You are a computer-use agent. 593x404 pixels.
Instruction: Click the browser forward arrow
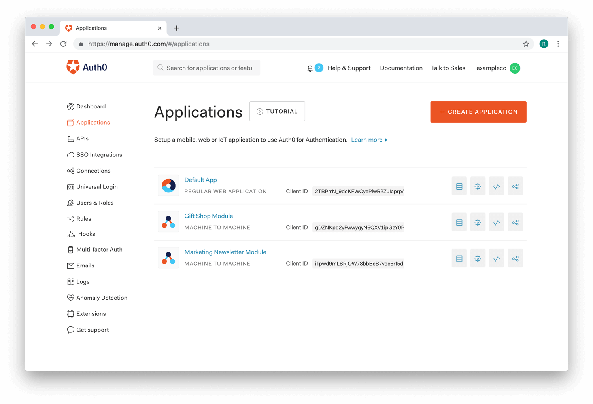[x=49, y=44]
